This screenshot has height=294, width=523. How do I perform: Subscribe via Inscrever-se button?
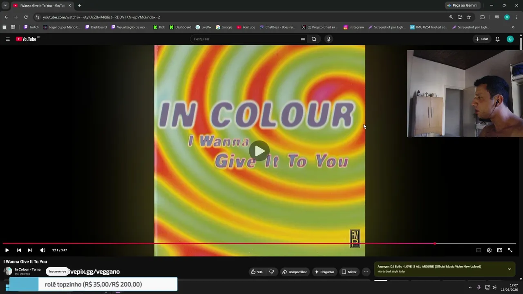[x=58, y=272]
